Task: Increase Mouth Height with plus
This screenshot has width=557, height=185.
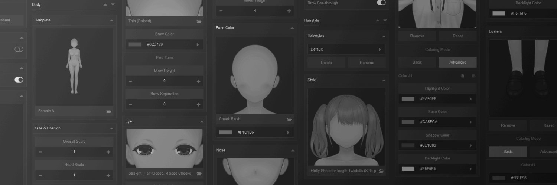Action: (289, 11)
